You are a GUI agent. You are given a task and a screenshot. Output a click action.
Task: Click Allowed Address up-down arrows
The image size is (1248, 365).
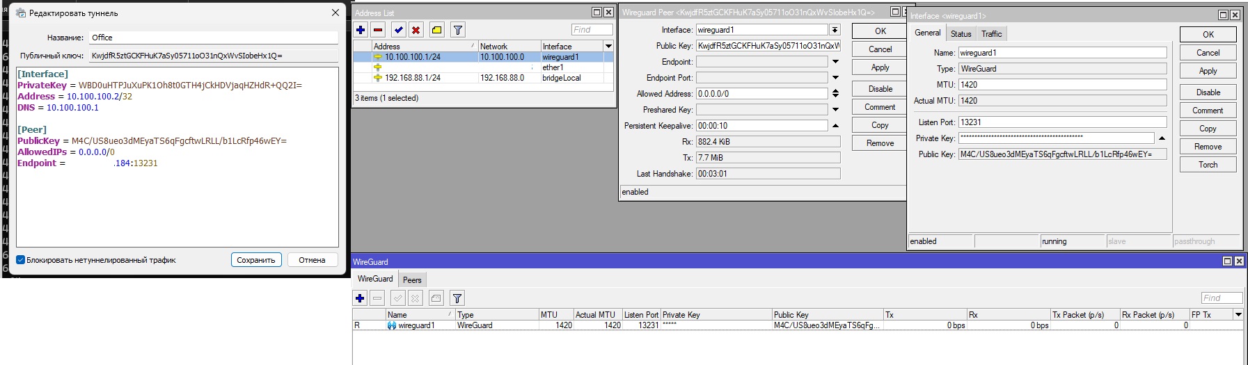pyautogui.click(x=835, y=94)
